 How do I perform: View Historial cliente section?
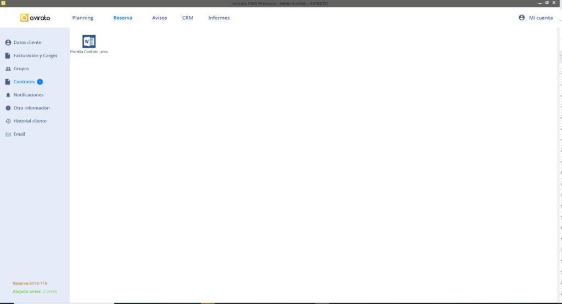click(x=30, y=121)
